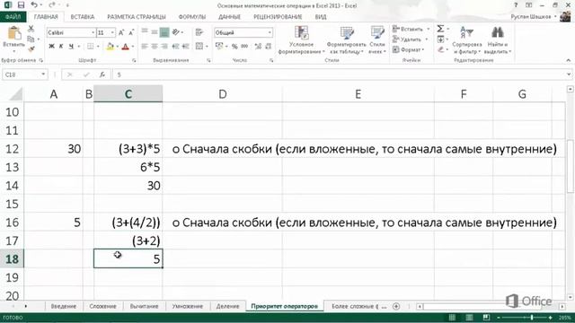Switch to the ВСТАВКА ribbon tab
This screenshot has width=575, height=323.
(x=82, y=17)
